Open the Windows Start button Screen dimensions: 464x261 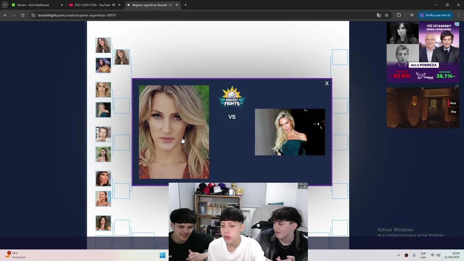tap(162, 255)
